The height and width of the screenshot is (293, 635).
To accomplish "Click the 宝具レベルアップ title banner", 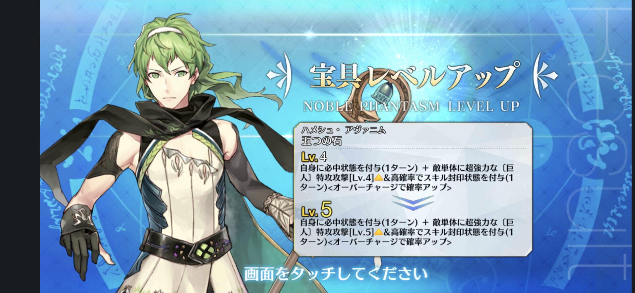I will (x=413, y=76).
